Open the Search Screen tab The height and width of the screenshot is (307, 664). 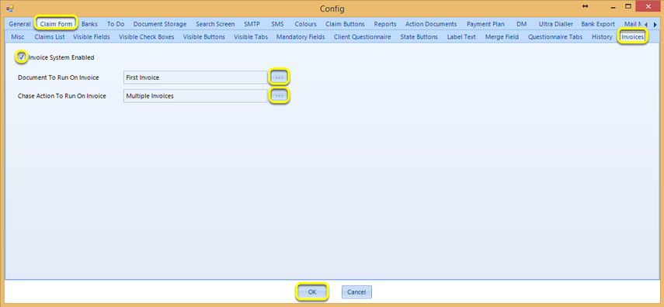[215, 24]
